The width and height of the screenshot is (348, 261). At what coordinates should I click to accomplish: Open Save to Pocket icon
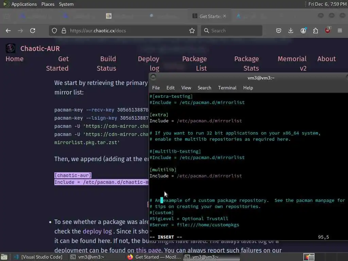[279, 31]
